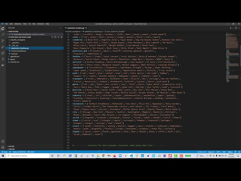This screenshot has width=241, height=181.
Task: Click the feedback icon in status bar
Action: click(x=235, y=152)
